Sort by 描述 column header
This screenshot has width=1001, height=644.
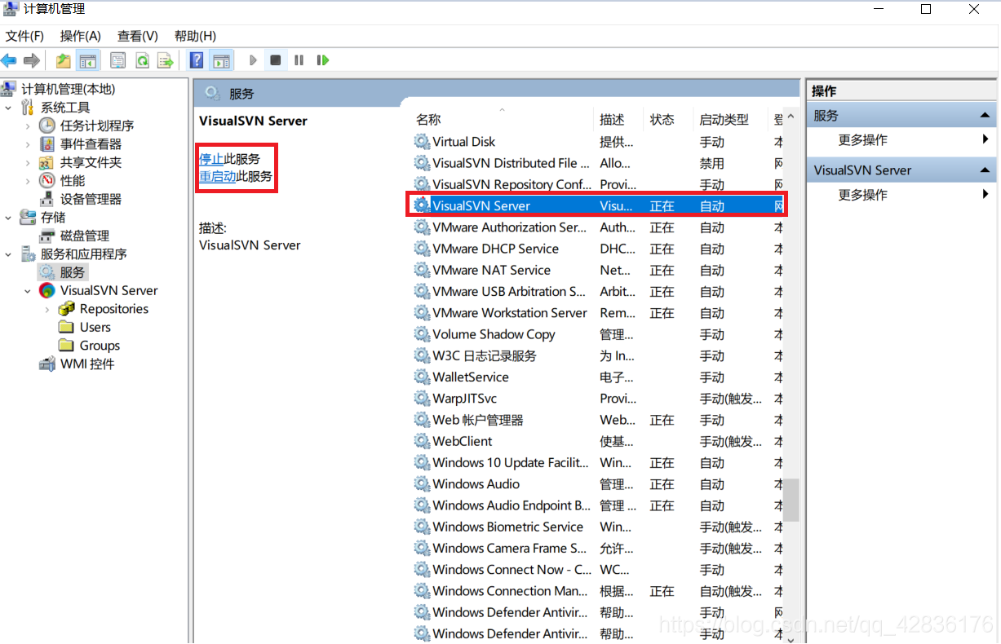click(x=612, y=120)
